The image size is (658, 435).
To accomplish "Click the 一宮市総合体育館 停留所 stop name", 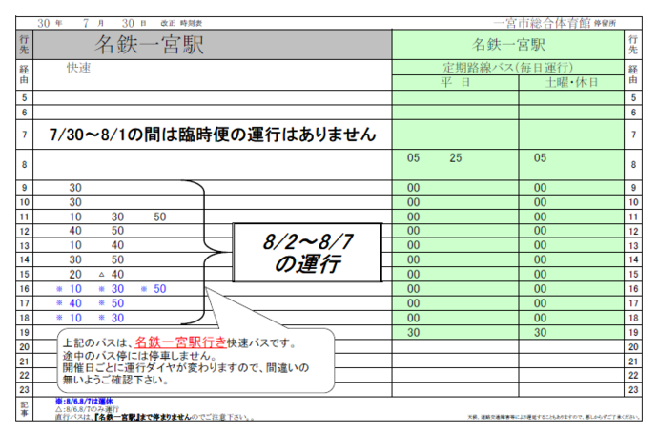I will coord(554,23).
